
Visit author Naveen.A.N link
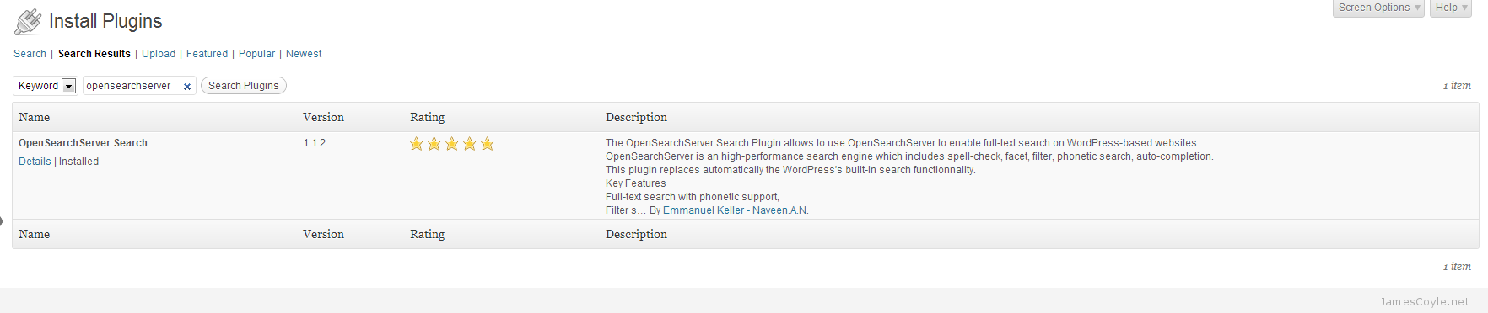click(780, 210)
